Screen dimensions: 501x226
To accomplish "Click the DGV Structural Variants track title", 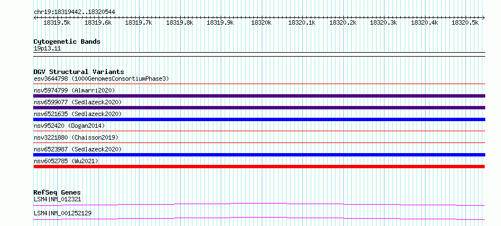I will coord(79,72).
